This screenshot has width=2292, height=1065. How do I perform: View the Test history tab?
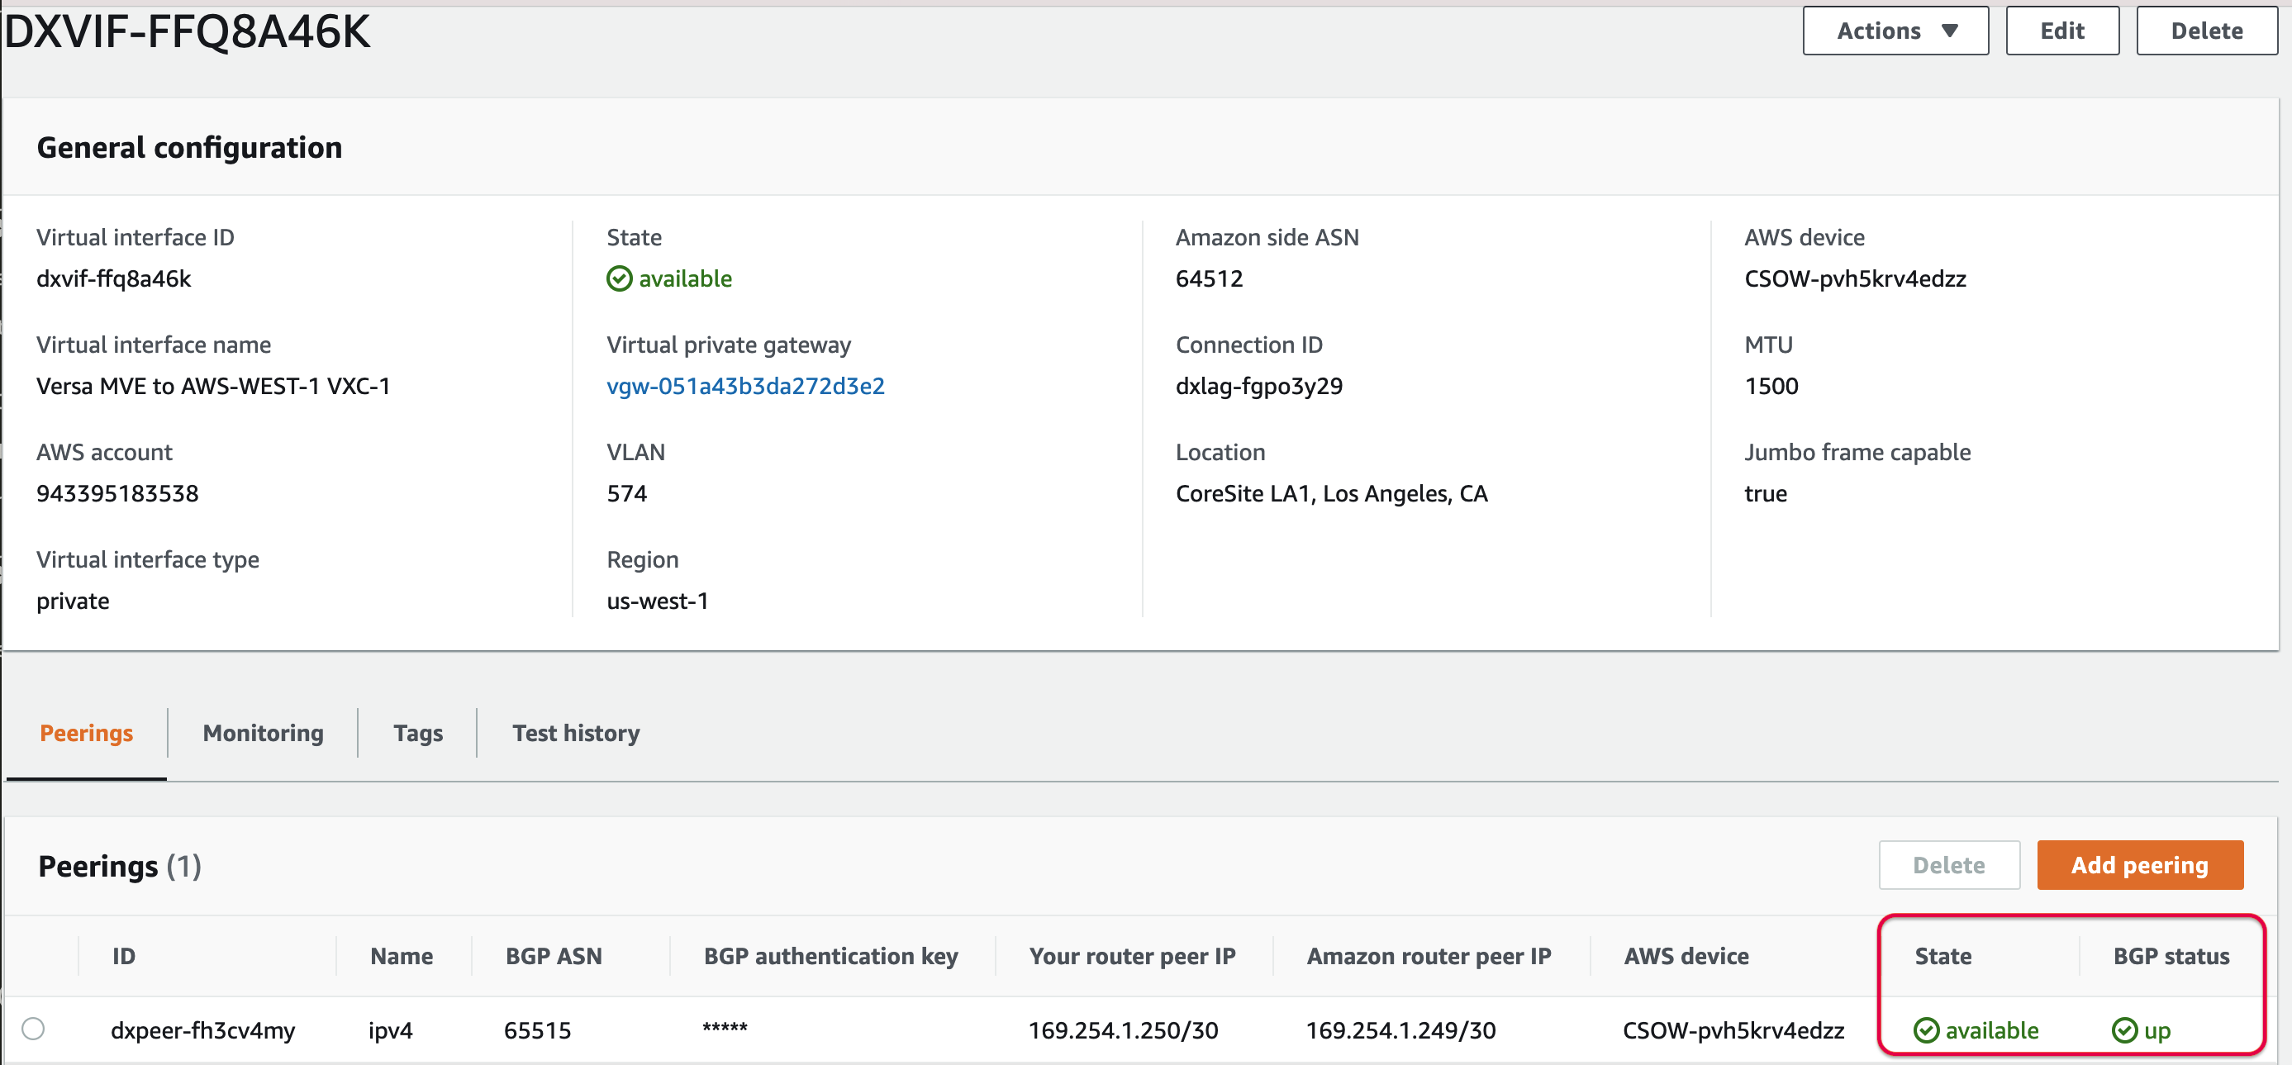576,732
